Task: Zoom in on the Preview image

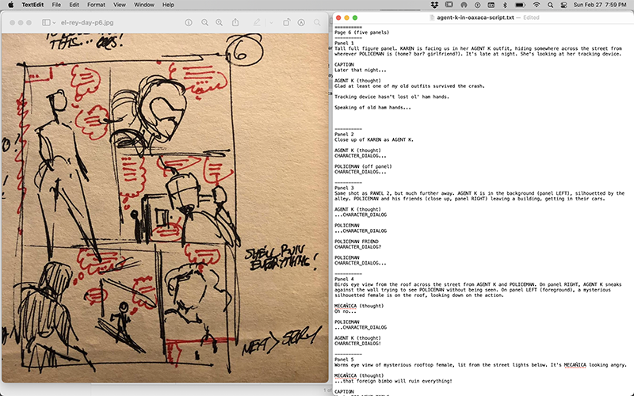Action: 220,23
